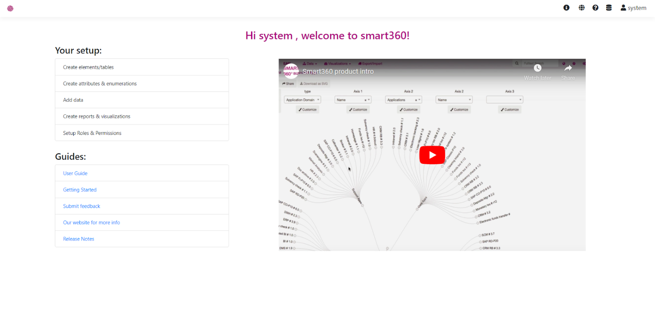
Task: Click the help question mark icon
Action: (595, 8)
